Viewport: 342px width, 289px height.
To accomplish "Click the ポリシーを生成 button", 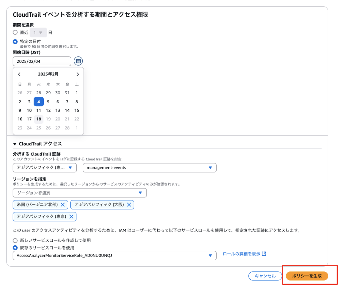I will [x=307, y=276].
